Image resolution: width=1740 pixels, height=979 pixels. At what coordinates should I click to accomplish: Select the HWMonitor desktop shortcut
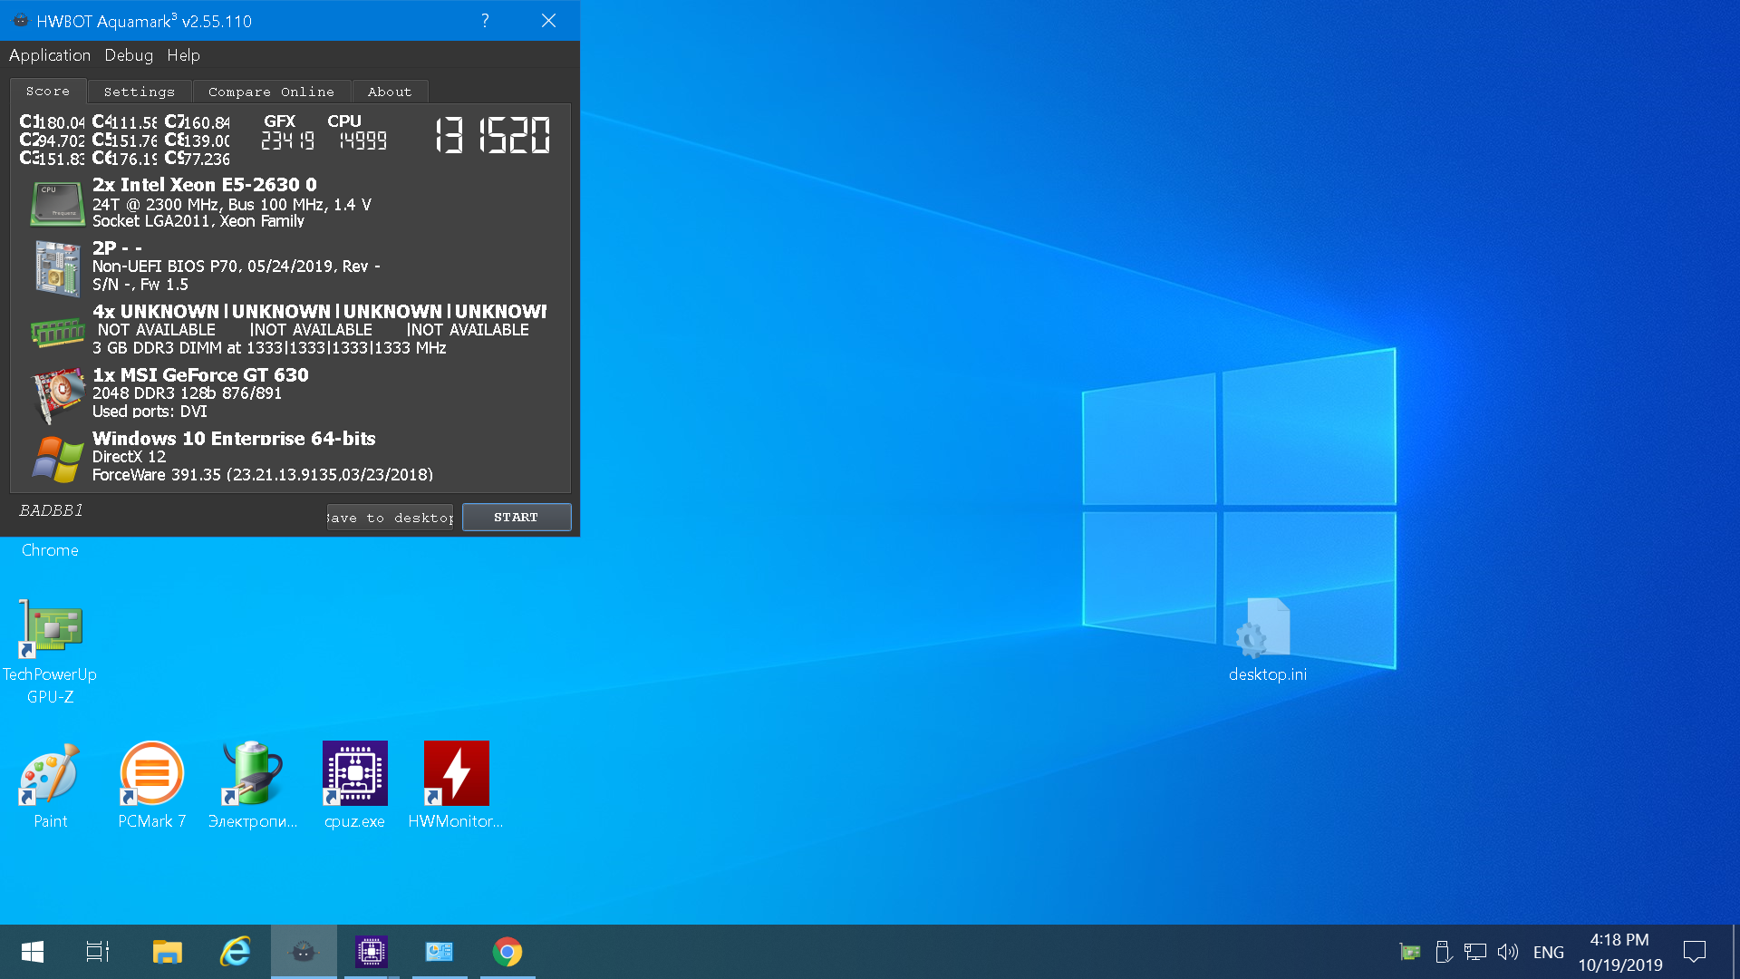(x=456, y=786)
